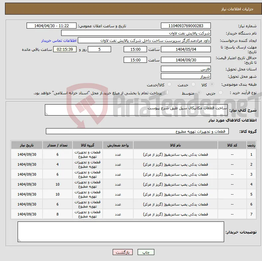Open اطلاعات تماس خریدار contact link
The image size is (262, 261).
[59, 41]
